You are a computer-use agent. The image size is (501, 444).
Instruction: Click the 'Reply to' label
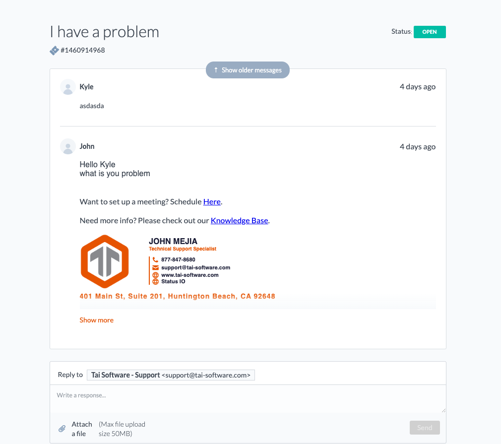point(70,375)
